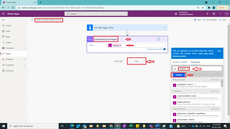Expand the Dataverse navigation section
Screen dimensions: 230x129
(24, 48)
